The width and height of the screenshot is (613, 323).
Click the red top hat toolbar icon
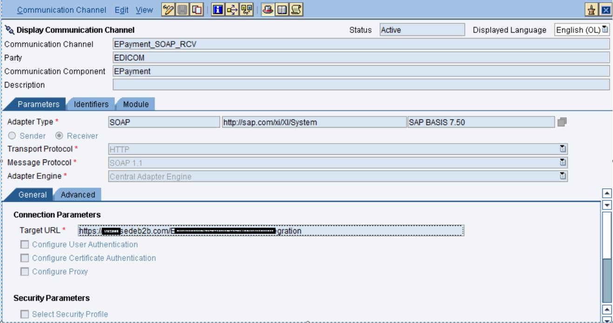(268, 10)
